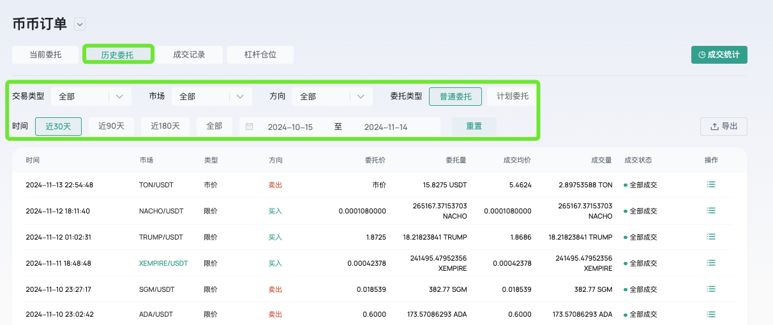This screenshot has width=773, height=325.
Task: Switch to the 杠杆仓位 tab
Action: point(260,54)
